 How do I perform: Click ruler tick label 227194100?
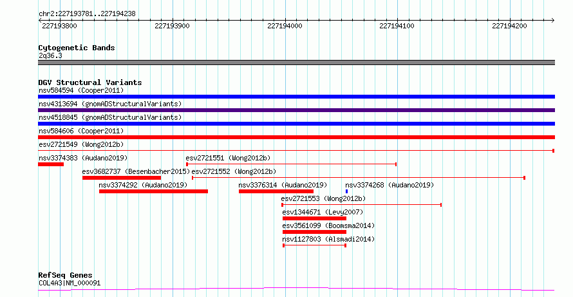point(397,26)
